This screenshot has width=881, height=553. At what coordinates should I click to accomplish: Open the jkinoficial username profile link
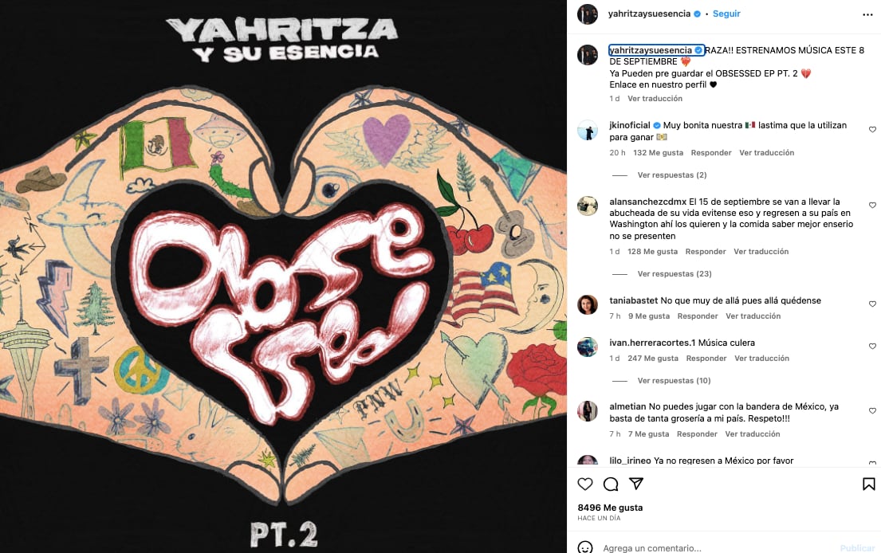coord(629,125)
